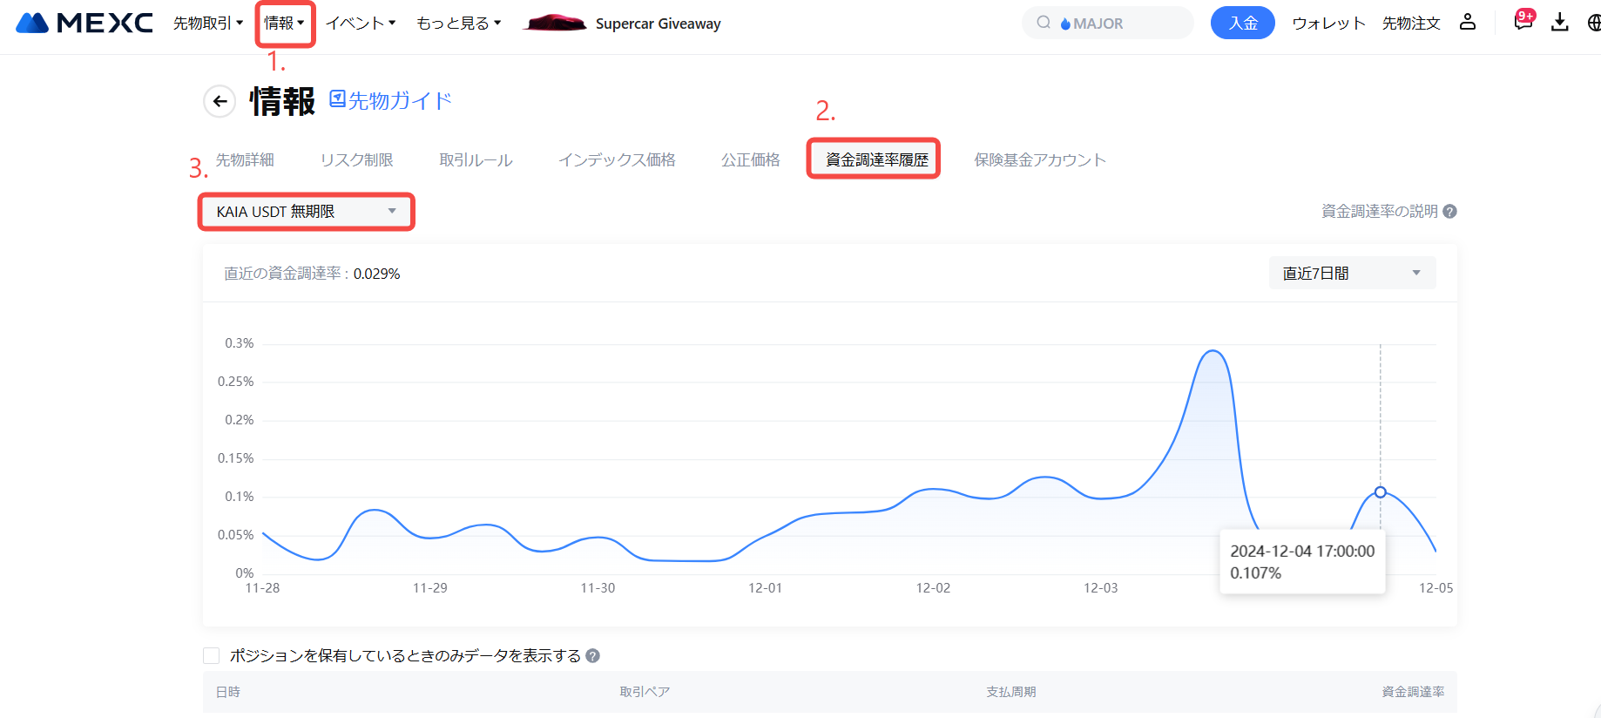Viewport: 1601px width, 718px height.
Task: Click the download app icon
Action: click(1560, 23)
